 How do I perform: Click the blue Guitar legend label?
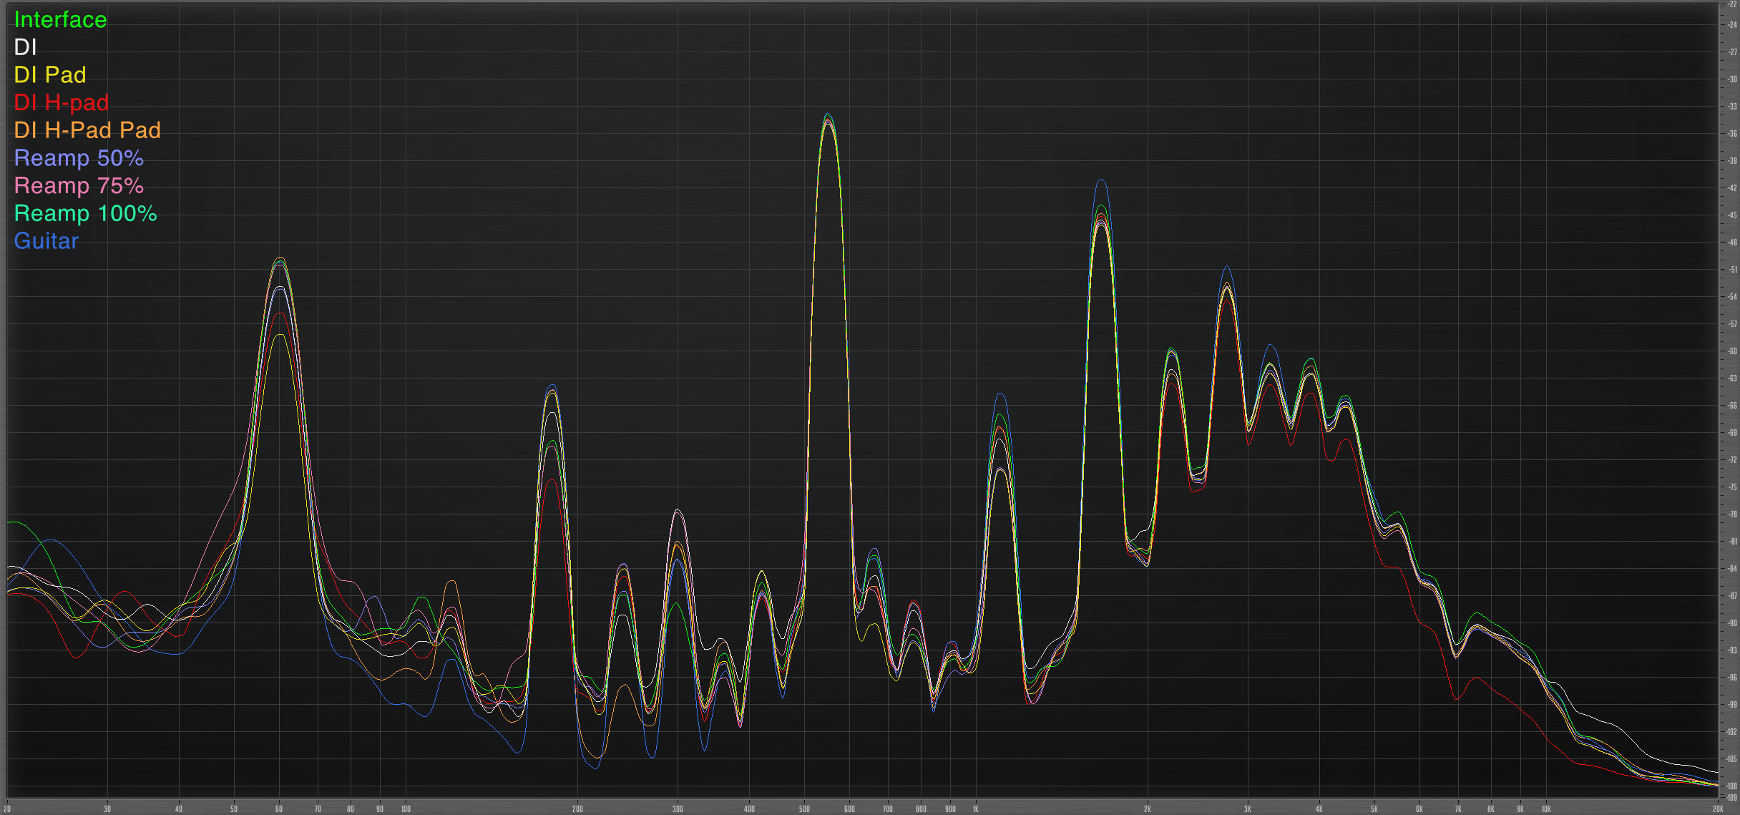click(x=46, y=241)
